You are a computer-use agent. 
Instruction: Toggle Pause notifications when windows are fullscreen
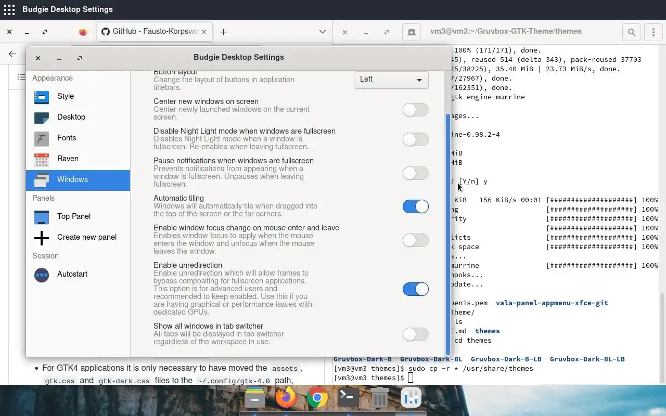[x=415, y=173]
